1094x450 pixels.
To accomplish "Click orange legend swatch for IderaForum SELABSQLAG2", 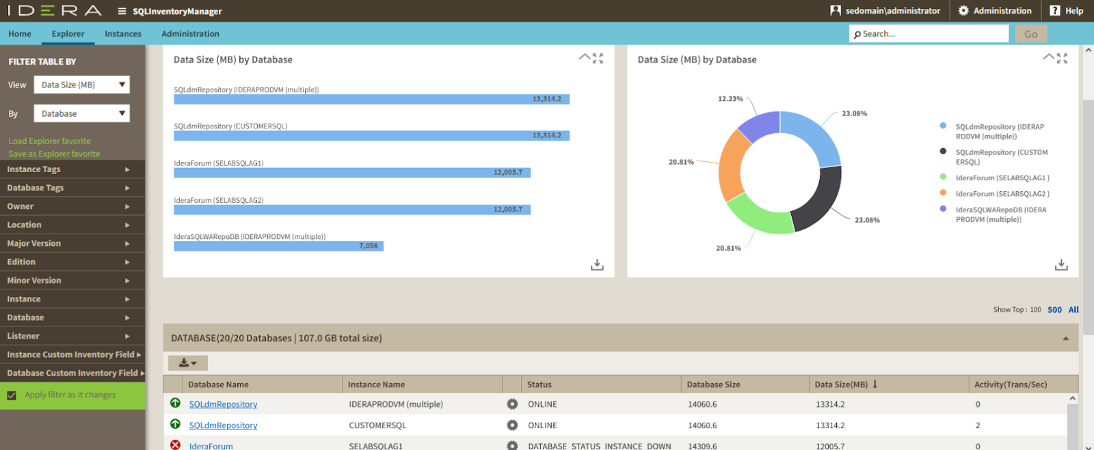I will click(943, 193).
